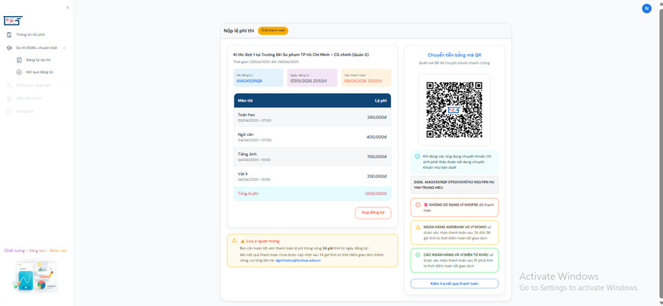The image size is (663, 306).
Task: Open the Kết quả thi menu item
Action: click(25, 111)
